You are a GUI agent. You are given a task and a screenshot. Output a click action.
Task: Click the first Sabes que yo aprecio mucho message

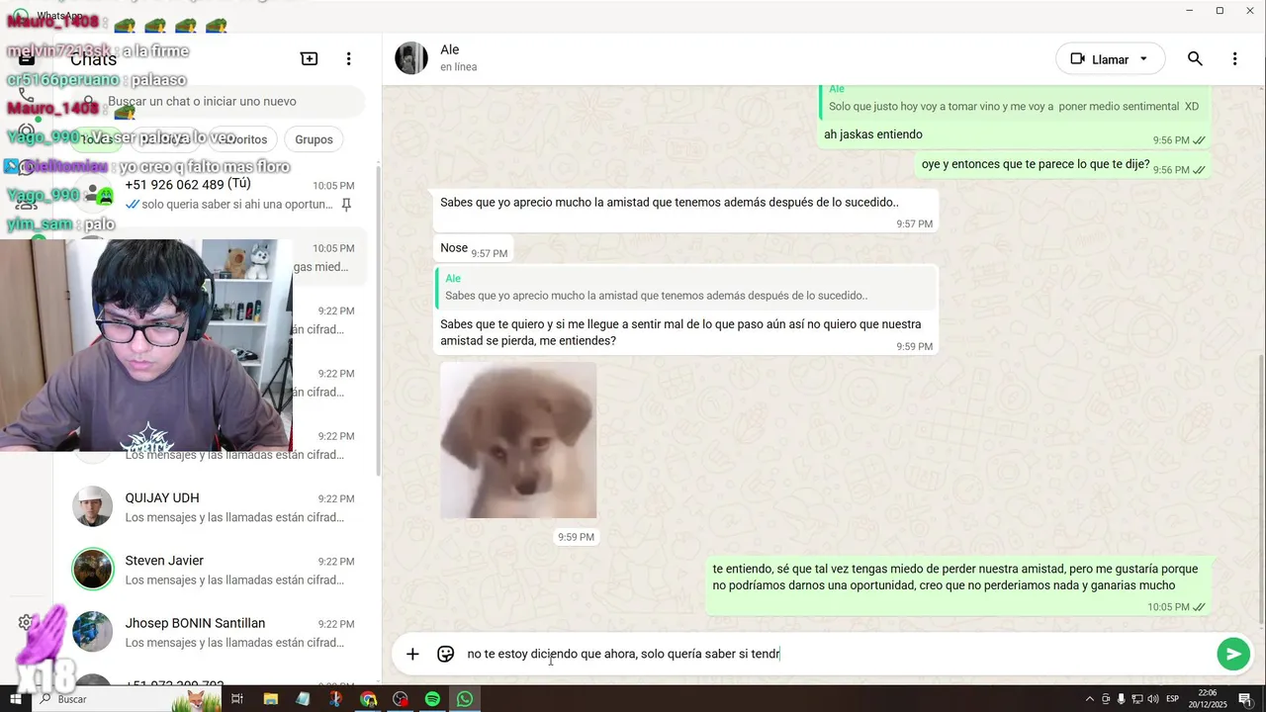685,211
